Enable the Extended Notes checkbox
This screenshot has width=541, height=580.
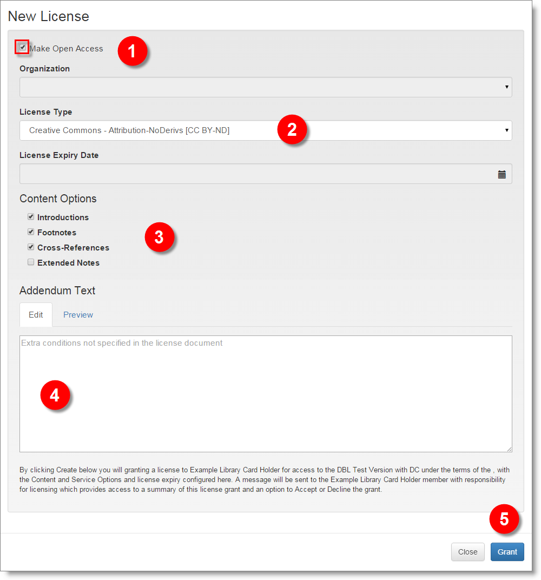click(31, 262)
